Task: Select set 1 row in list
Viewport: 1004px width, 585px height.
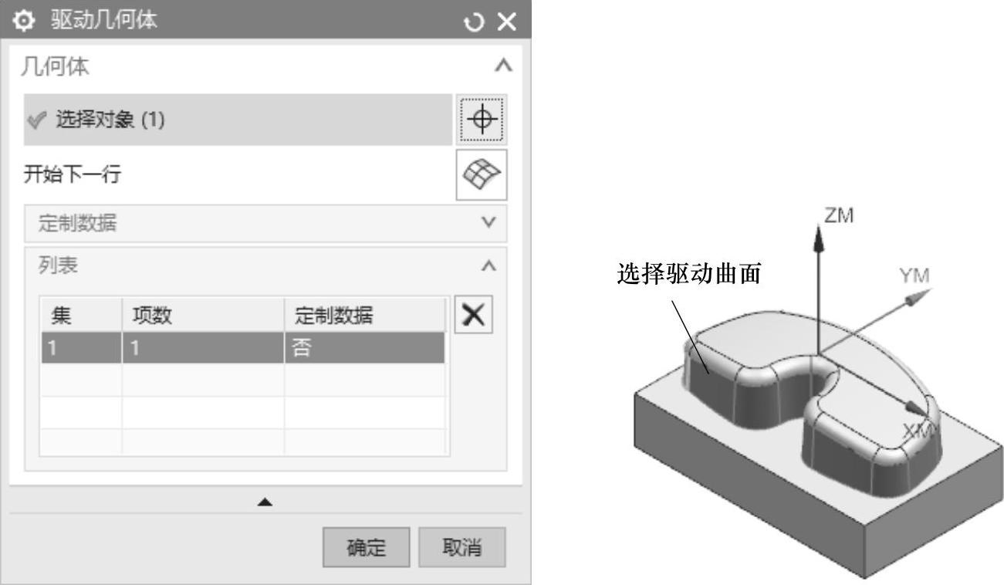Action: 243,348
